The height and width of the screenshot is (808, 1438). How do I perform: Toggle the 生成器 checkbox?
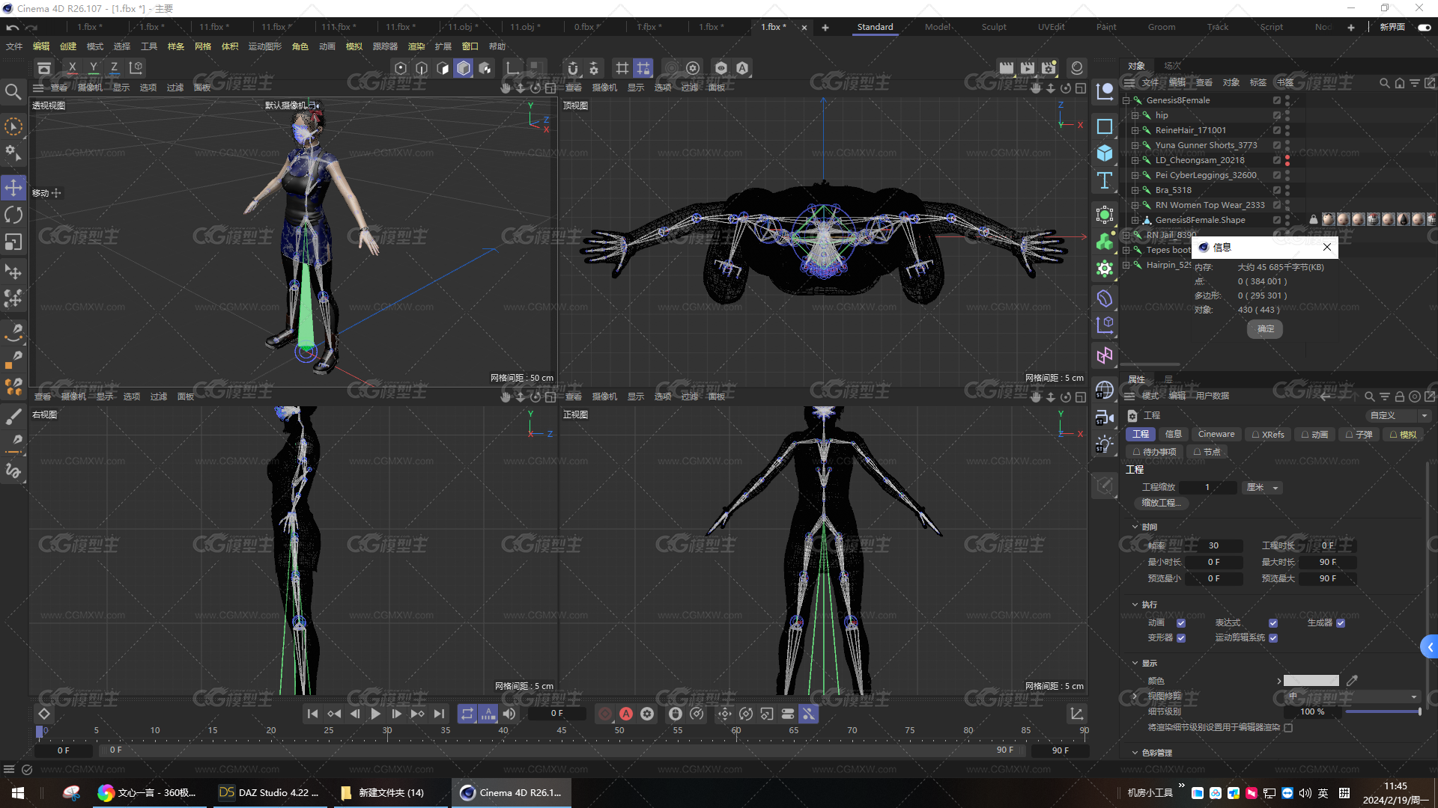[1341, 623]
